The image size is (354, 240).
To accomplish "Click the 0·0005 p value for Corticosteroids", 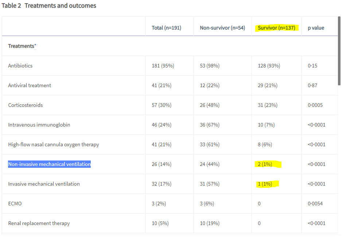I will coord(315,105).
